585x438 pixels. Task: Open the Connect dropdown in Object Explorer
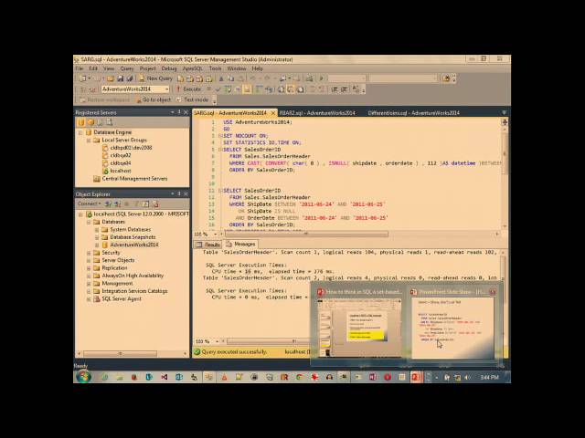click(x=90, y=203)
